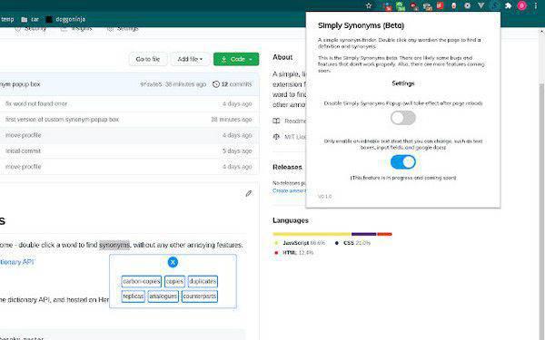This screenshot has height=340, width=545.
Task: Toggle the Disable Simply Synonyms Popup switch
Action: [x=402, y=118]
